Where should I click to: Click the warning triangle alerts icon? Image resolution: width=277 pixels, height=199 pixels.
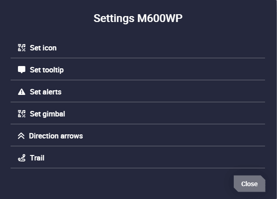click(22, 92)
